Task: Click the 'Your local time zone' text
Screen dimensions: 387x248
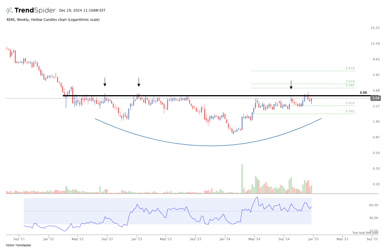Action: [365, 233]
